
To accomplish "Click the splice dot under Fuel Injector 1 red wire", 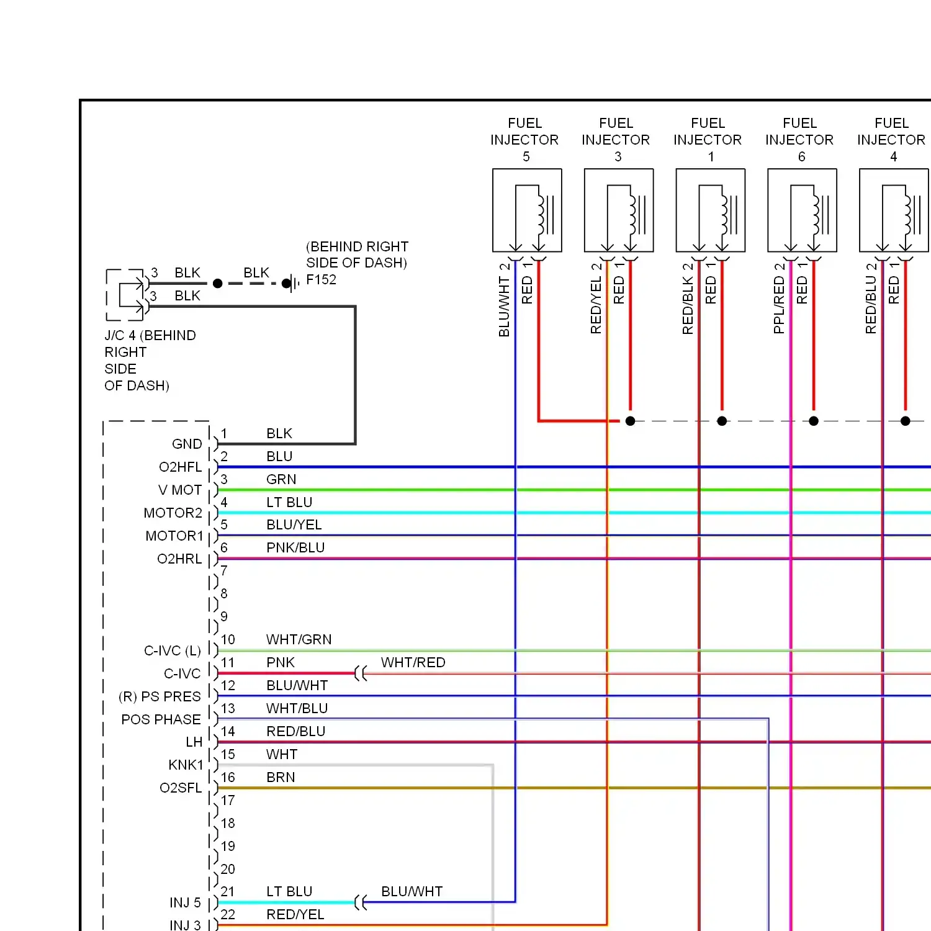I will tap(722, 421).
